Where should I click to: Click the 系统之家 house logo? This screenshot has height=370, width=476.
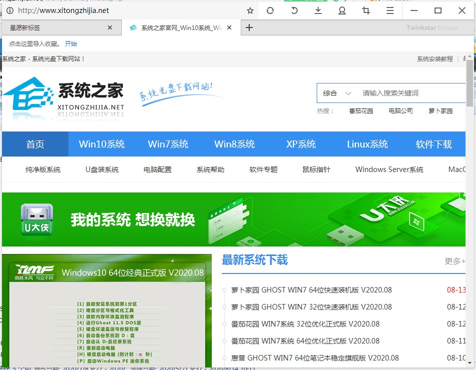[x=28, y=93]
